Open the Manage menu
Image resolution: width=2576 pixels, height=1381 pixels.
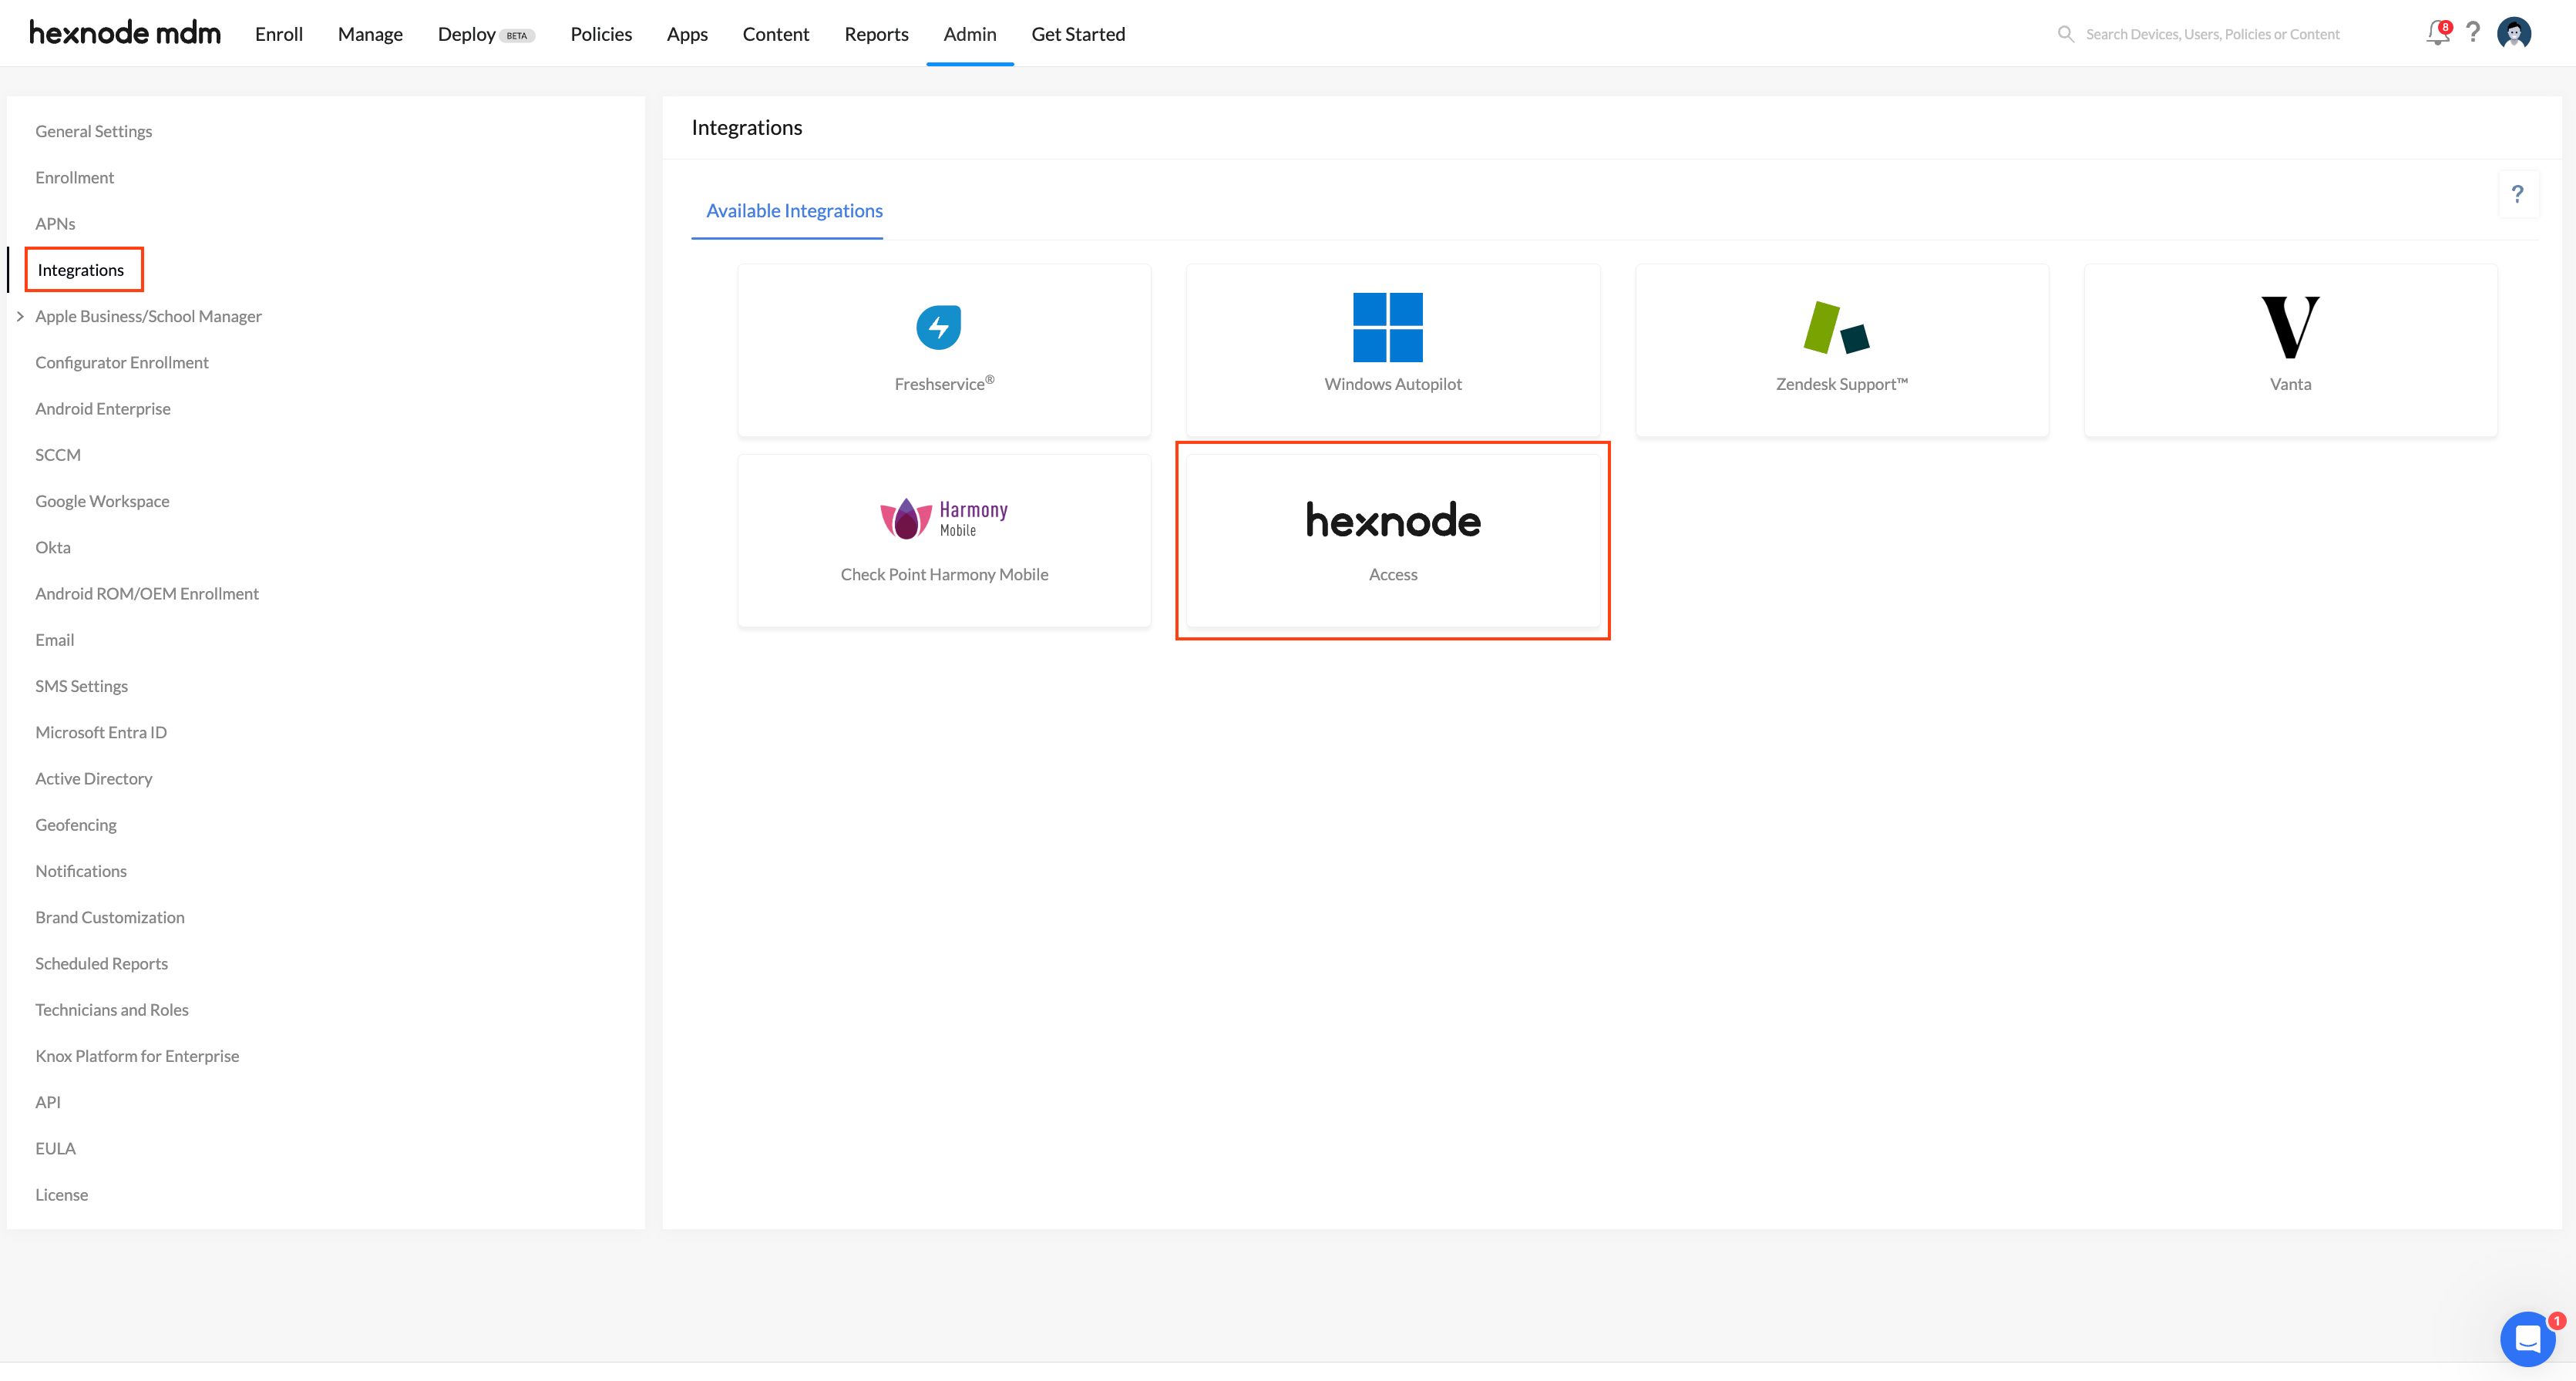[370, 34]
